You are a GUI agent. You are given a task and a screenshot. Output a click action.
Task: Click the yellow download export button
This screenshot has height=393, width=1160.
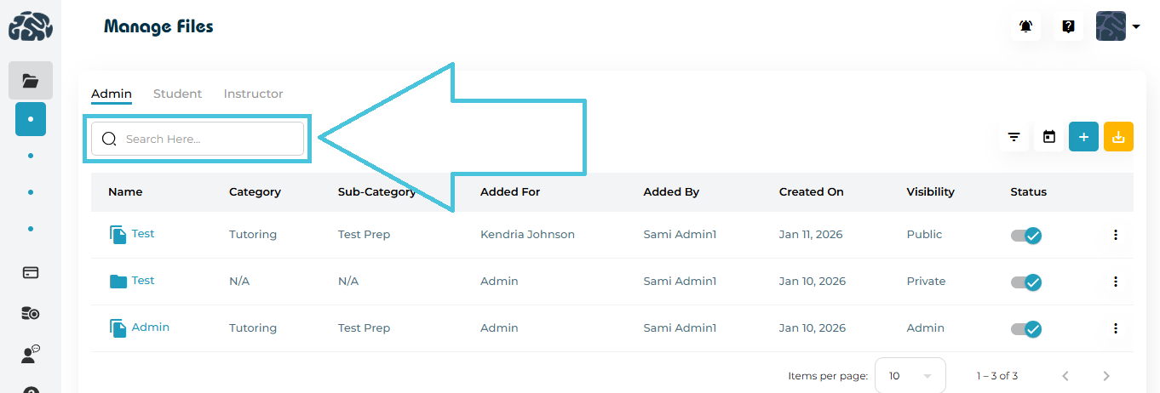click(x=1118, y=137)
